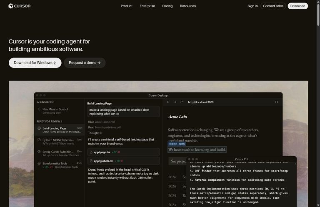Click file icon next to app/globals.css
The height and width of the screenshot is (207, 320).
pyautogui.click(x=91, y=161)
